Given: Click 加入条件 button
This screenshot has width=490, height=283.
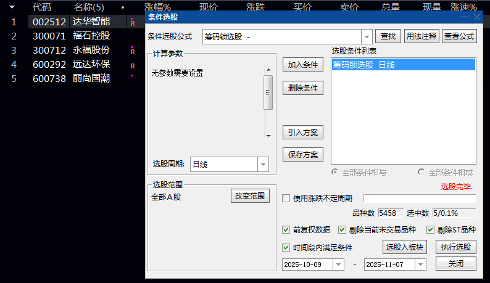Looking at the screenshot, I should (303, 65).
